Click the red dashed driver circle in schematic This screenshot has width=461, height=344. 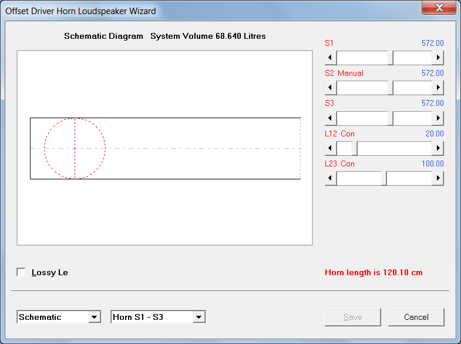[75, 148]
